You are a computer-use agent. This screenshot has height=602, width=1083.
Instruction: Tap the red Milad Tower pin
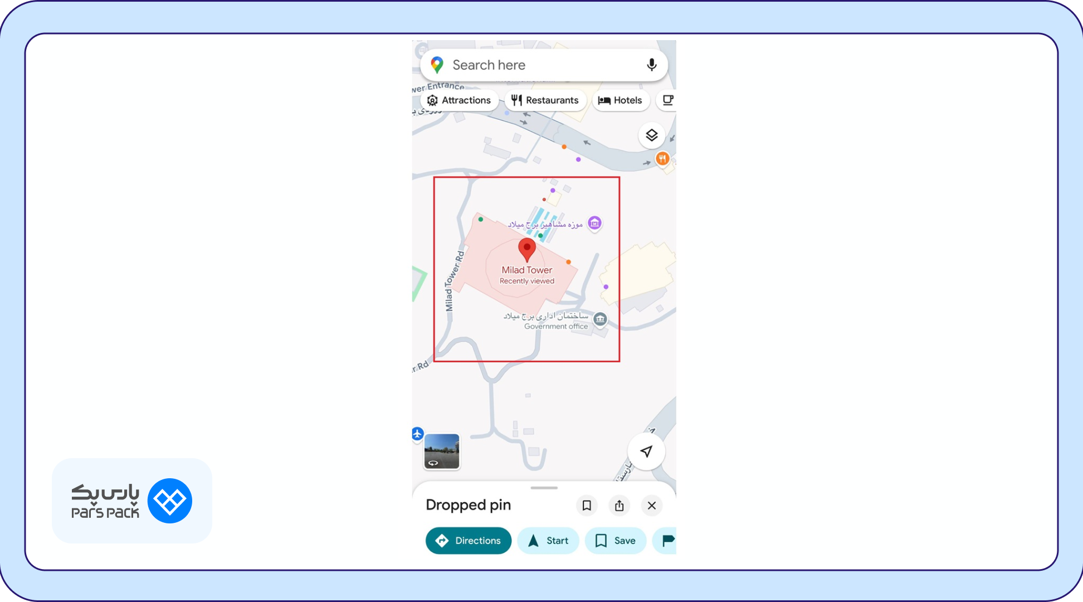pos(527,250)
